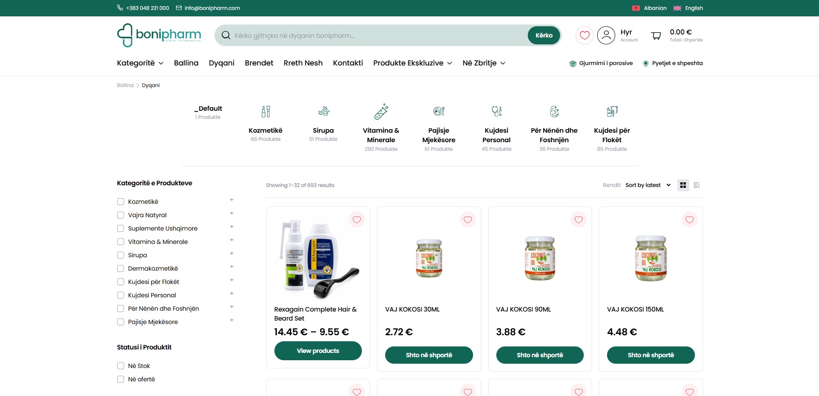Screen dimensions: 819x396
Task: Open the wishlist heart icon in header
Action: pyautogui.click(x=585, y=35)
